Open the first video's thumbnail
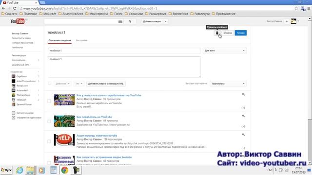The image size is (312, 175). click(x=64, y=100)
